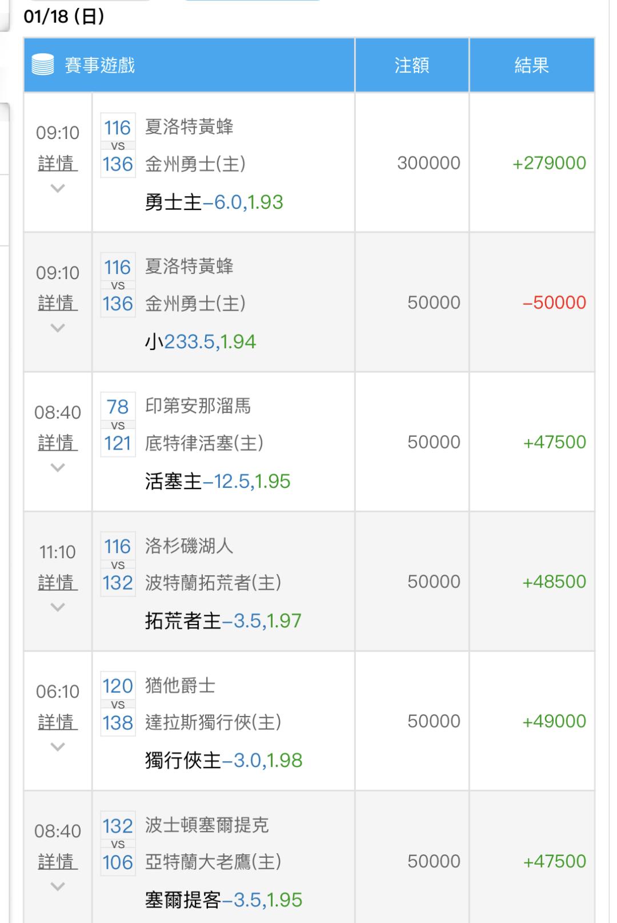Click the -50000 losing result
Screen dimensions: 617x923
(554, 303)
